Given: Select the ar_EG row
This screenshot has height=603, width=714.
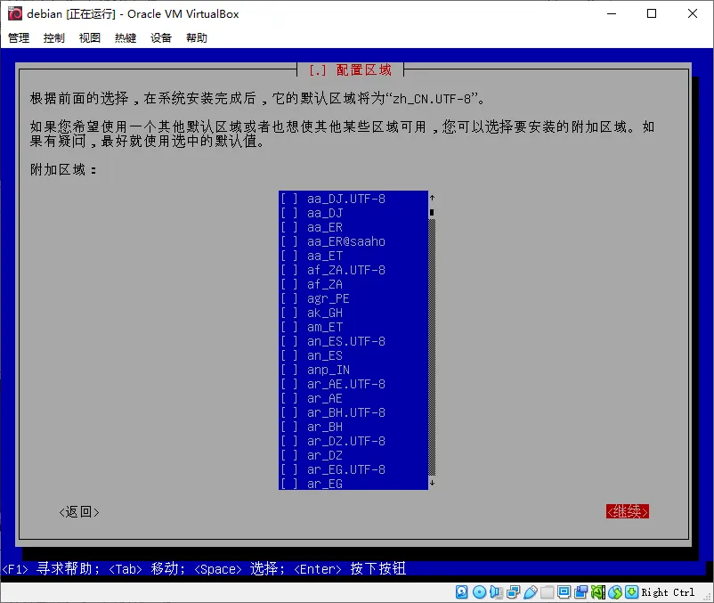Looking at the screenshot, I should tap(353, 484).
